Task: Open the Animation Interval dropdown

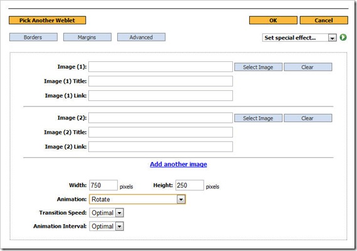Action: tap(106, 226)
